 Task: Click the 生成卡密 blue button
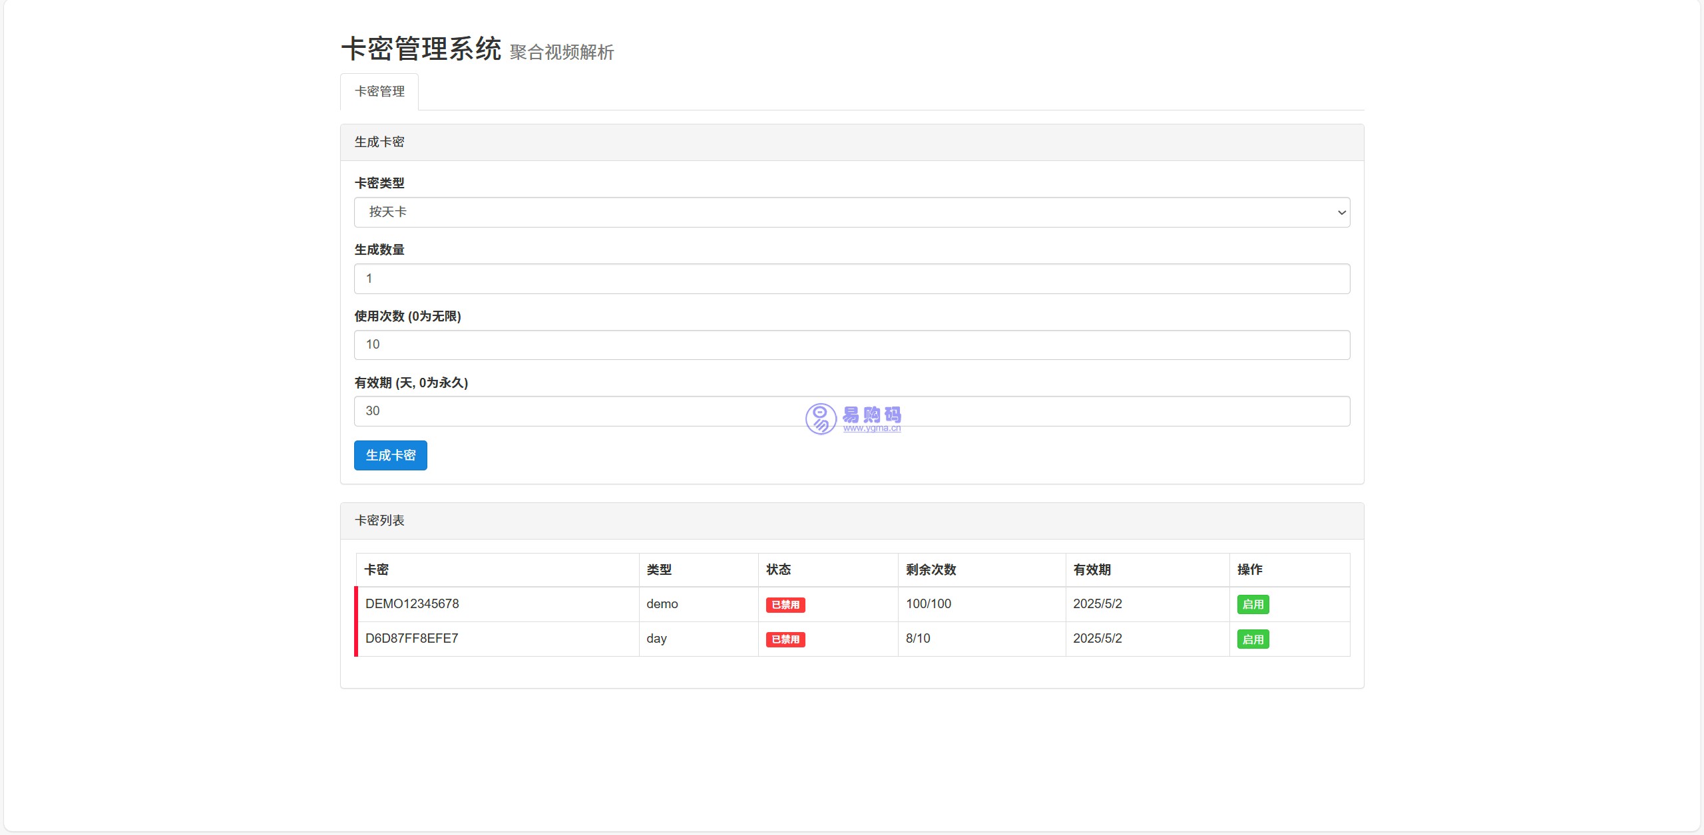pyautogui.click(x=390, y=456)
